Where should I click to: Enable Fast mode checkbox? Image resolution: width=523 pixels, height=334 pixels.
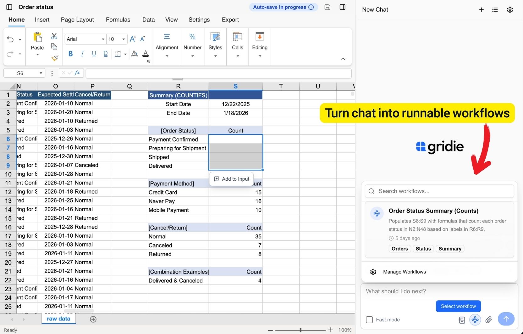pos(369,320)
